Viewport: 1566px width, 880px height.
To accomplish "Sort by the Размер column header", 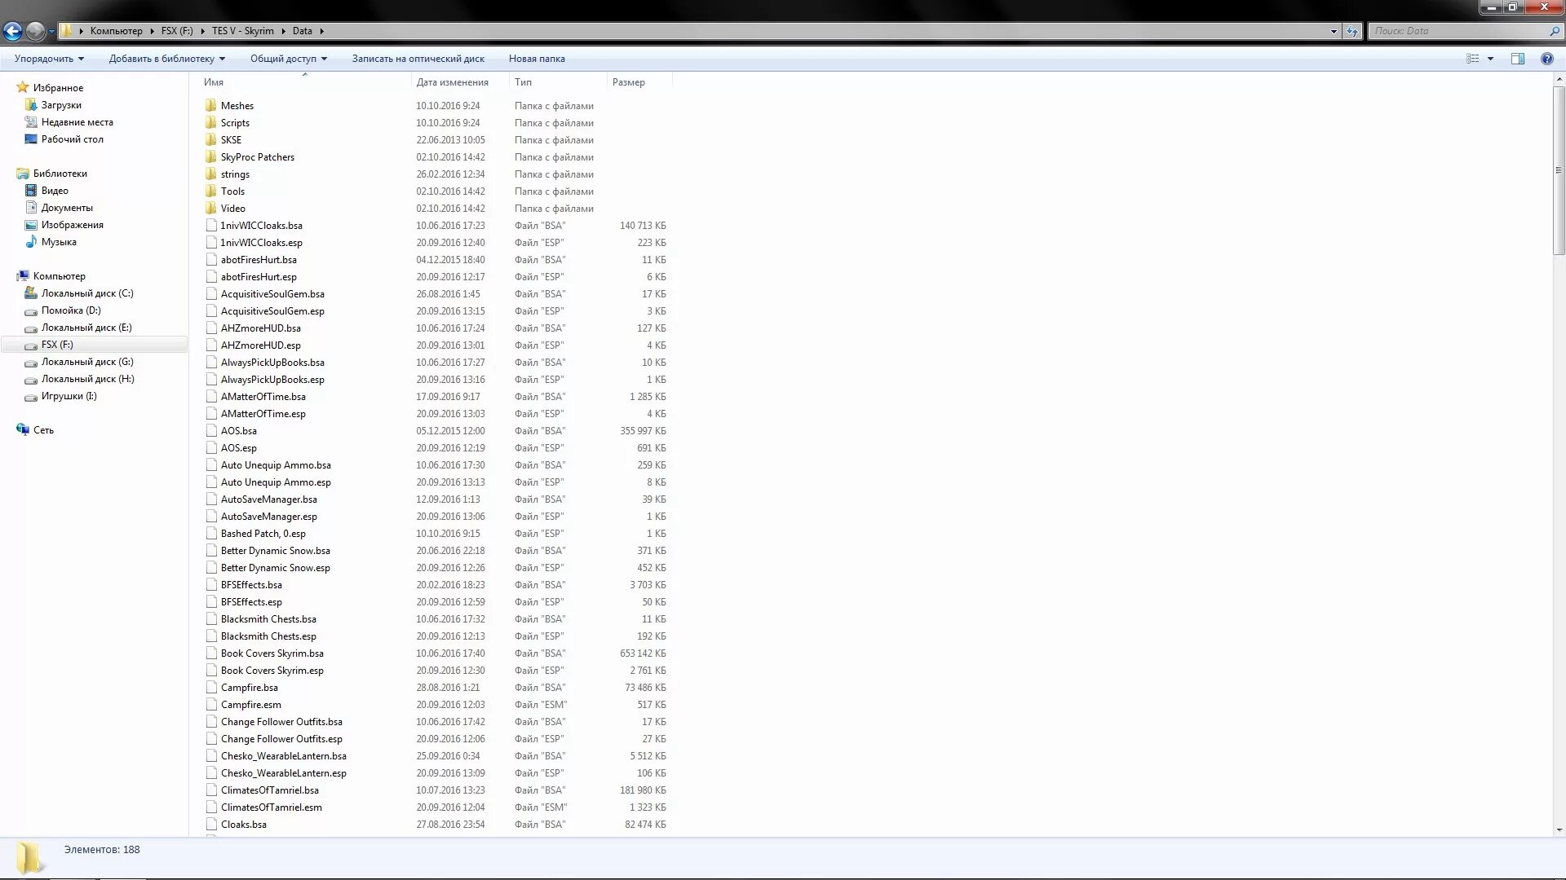I will click(629, 82).
